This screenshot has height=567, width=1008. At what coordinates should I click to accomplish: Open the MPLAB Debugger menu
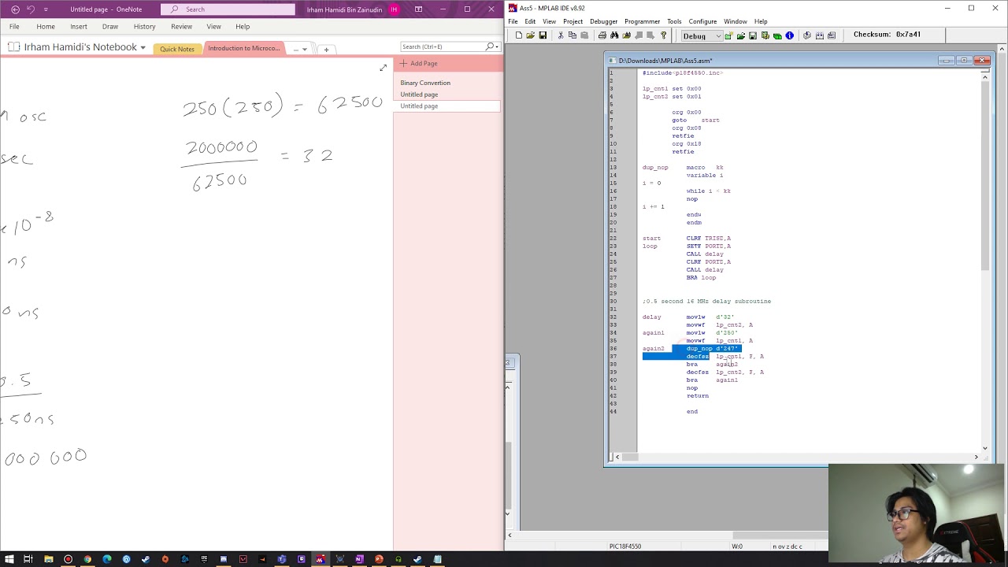[x=603, y=21]
